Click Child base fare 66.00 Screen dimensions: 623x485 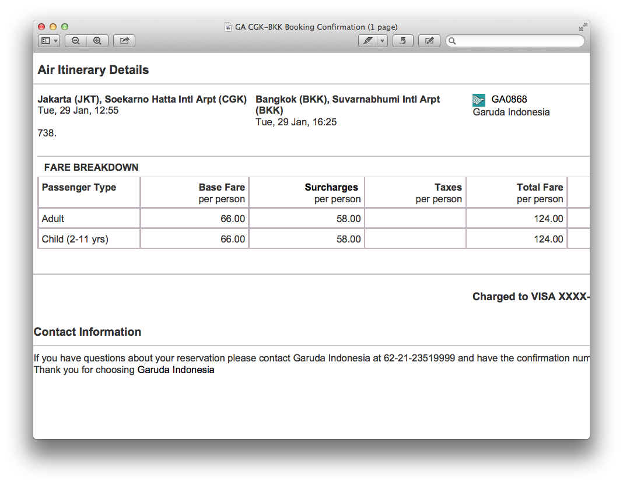(233, 240)
